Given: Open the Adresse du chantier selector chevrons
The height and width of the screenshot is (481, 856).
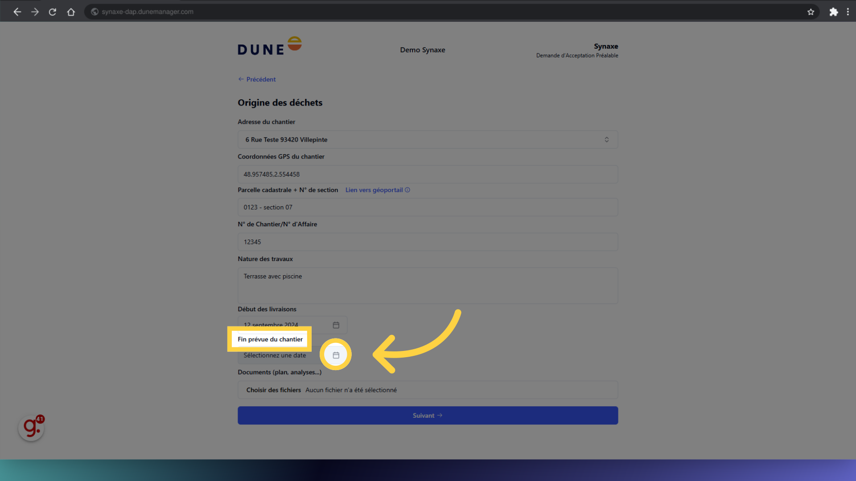Looking at the screenshot, I should pyautogui.click(x=607, y=139).
